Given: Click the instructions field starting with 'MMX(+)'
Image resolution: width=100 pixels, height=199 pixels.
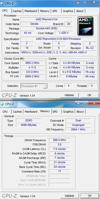Looking at the screenshot, I should pyautogui.click(x=58, y=52).
